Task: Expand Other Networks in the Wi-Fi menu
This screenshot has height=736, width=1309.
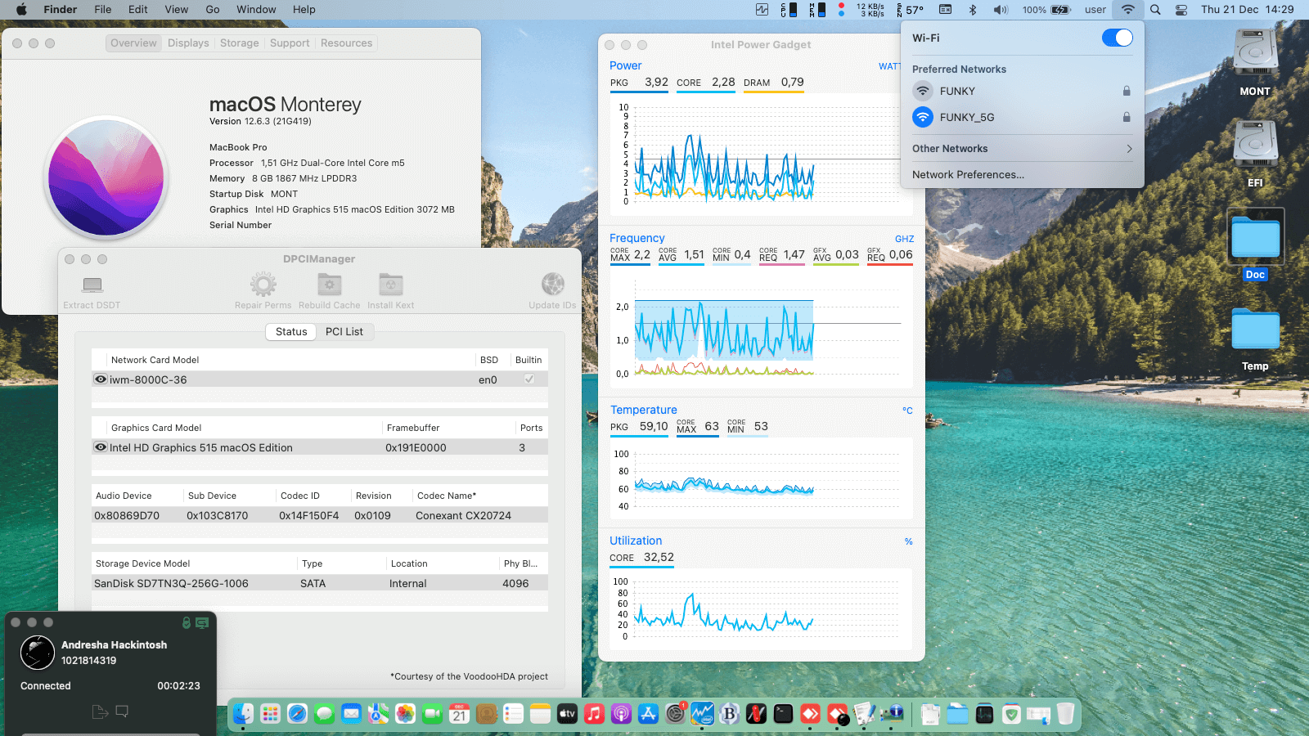Action: [1021, 148]
